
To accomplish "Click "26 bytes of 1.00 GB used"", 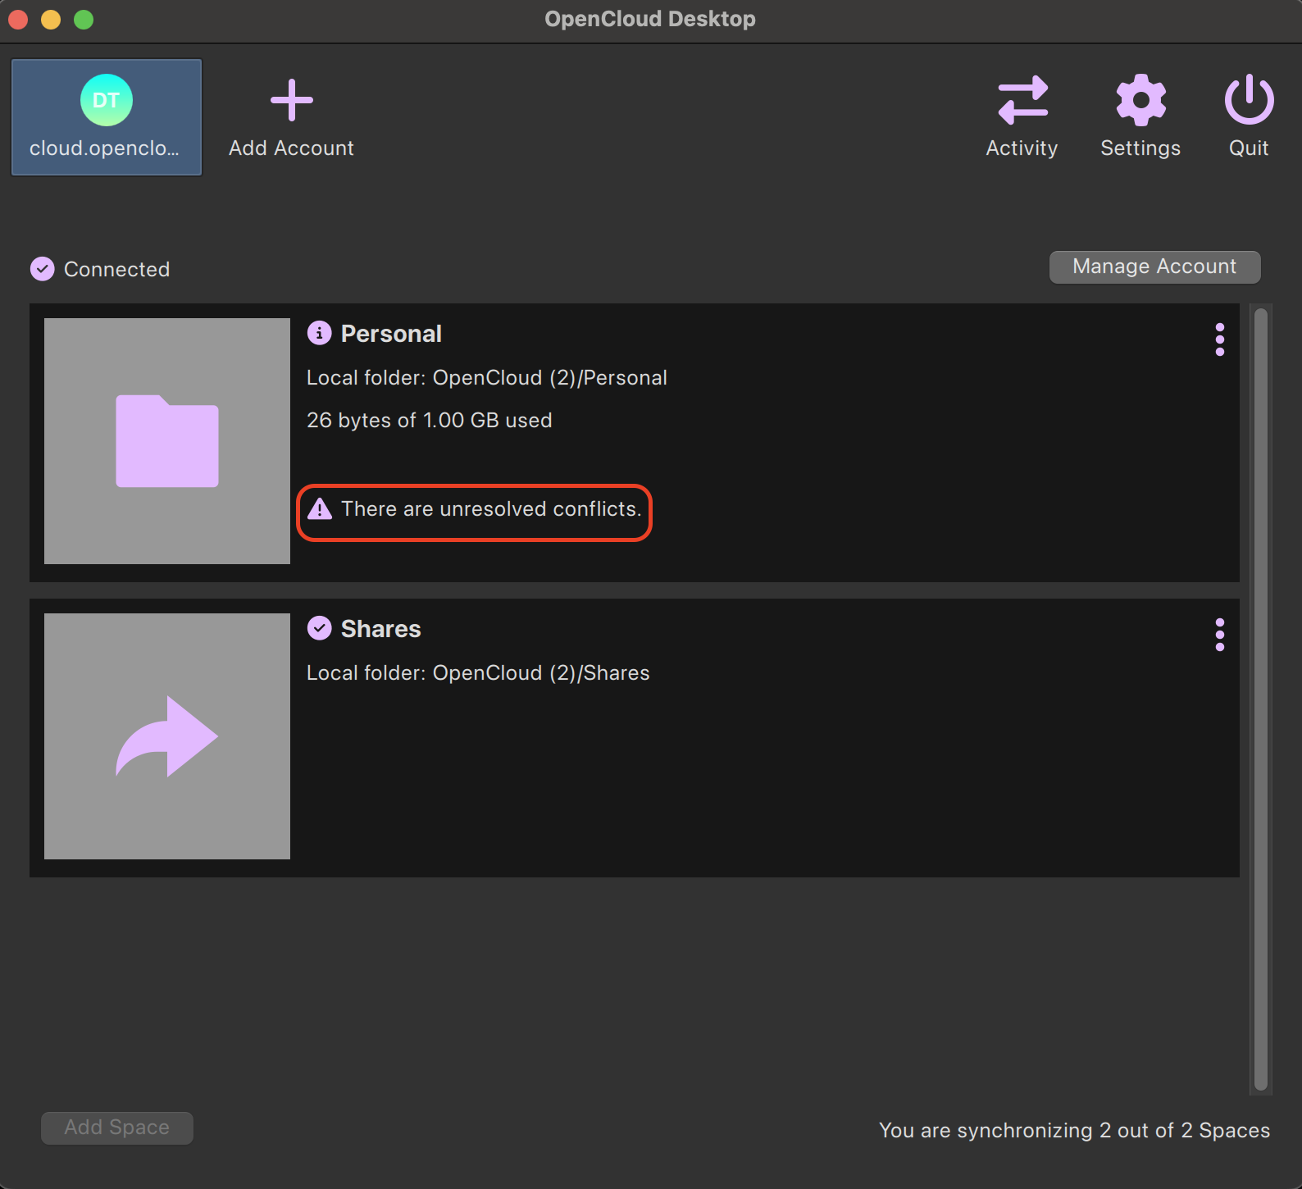I will pos(430,421).
